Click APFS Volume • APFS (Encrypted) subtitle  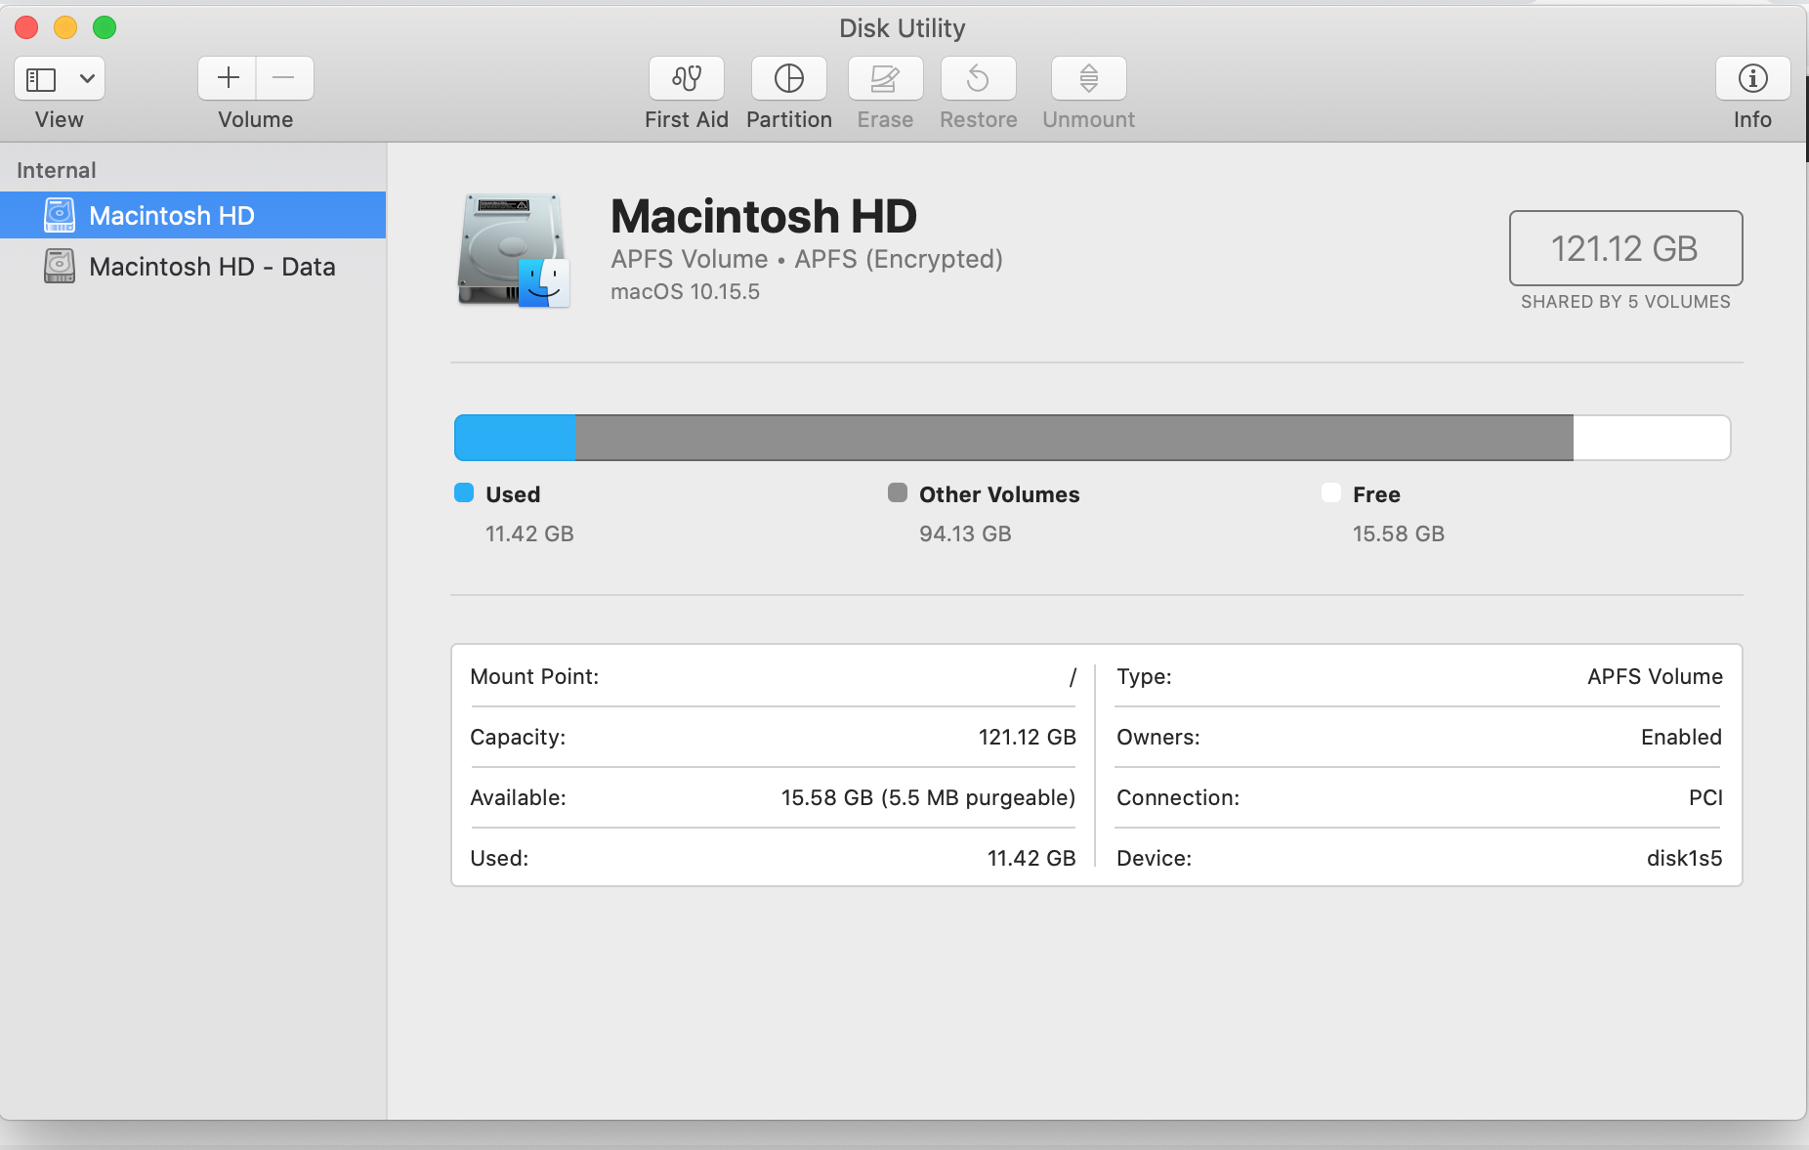(x=807, y=259)
